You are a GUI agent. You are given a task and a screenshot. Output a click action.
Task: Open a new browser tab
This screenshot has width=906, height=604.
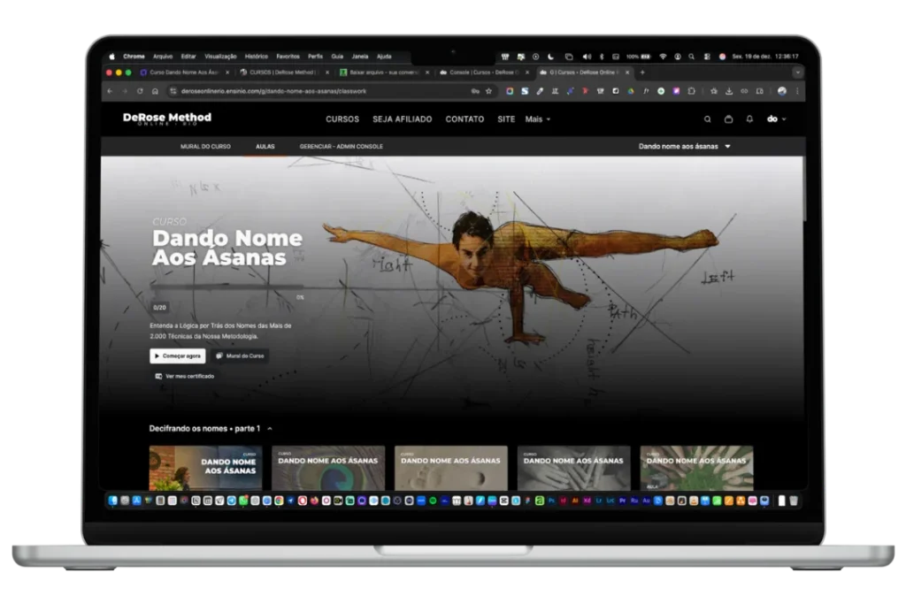642,73
